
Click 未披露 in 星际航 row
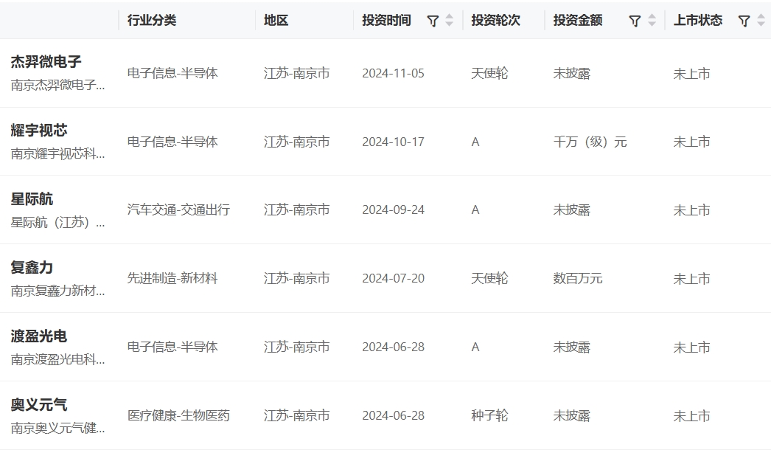click(x=572, y=210)
